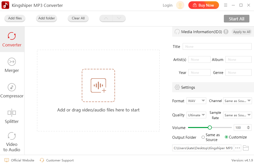Screen dimensions: 254x165
Task: Enable the Customize output folder option
Action: coord(227,137)
